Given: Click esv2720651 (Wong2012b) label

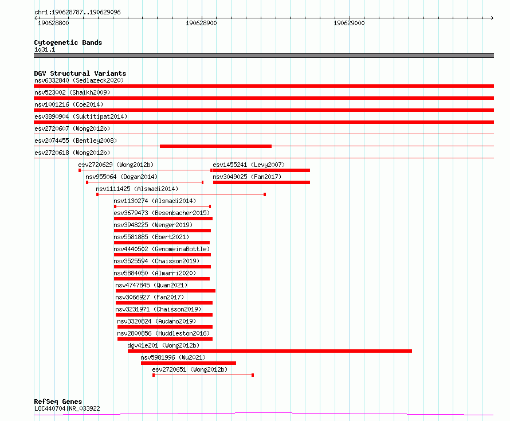Looking at the screenshot, I should click(x=190, y=369).
